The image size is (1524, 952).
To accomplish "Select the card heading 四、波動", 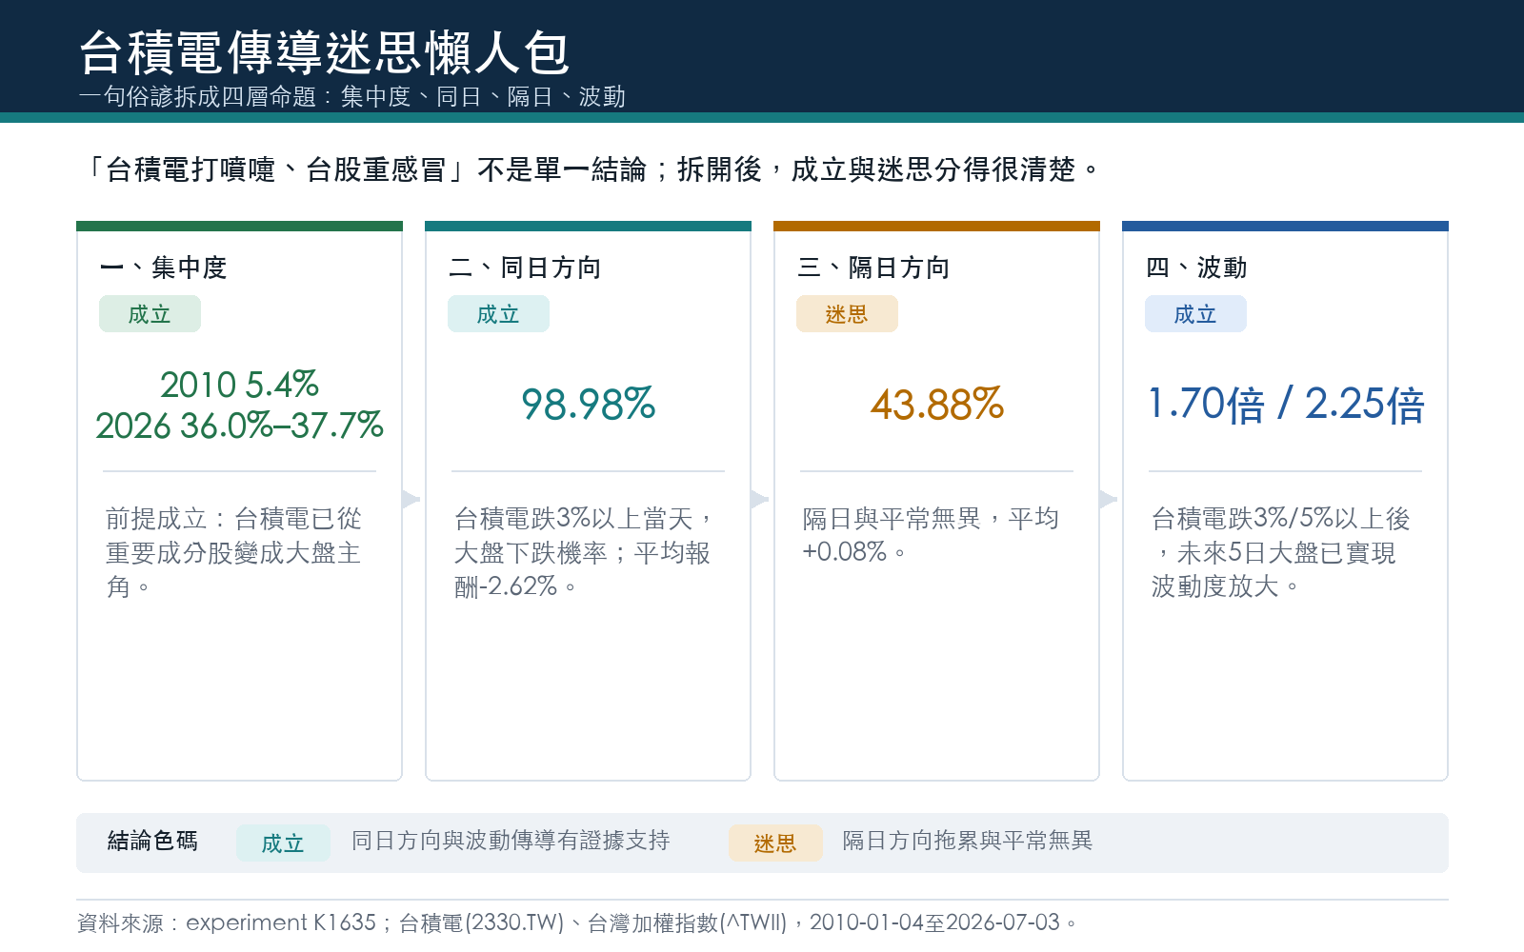I will coord(1196,268).
